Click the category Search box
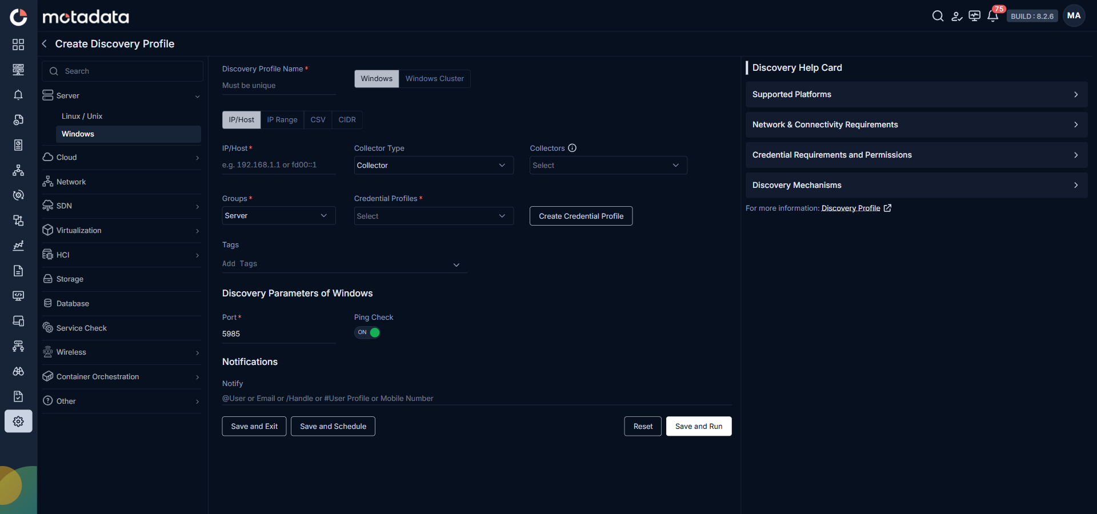The image size is (1097, 514). 122,71
